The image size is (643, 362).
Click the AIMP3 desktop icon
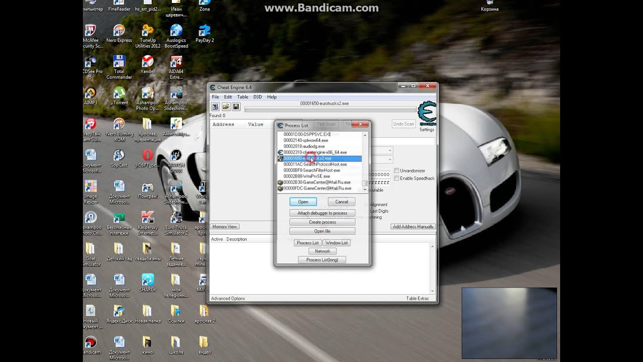(x=90, y=97)
